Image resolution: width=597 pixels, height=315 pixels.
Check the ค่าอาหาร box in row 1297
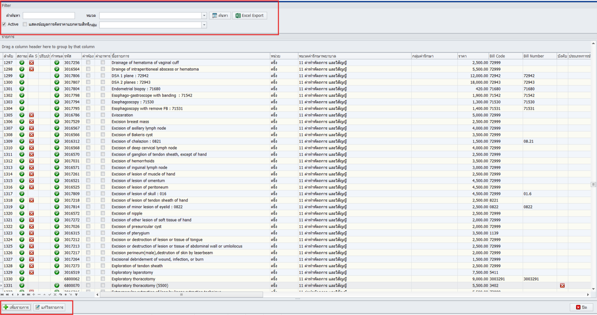click(103, 63)
